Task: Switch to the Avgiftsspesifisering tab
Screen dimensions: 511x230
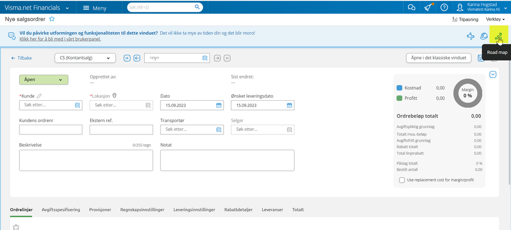Action: (61, 210)
